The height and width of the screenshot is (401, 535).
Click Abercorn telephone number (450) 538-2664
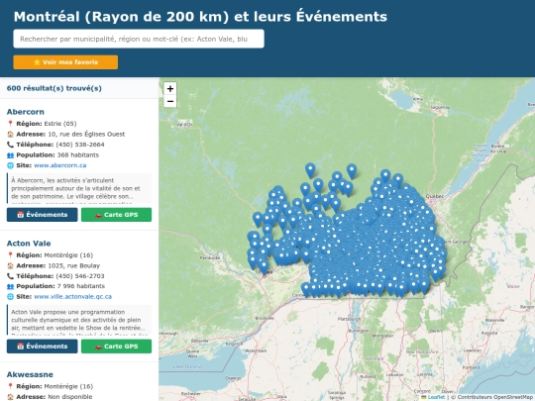tap(80, 145)
